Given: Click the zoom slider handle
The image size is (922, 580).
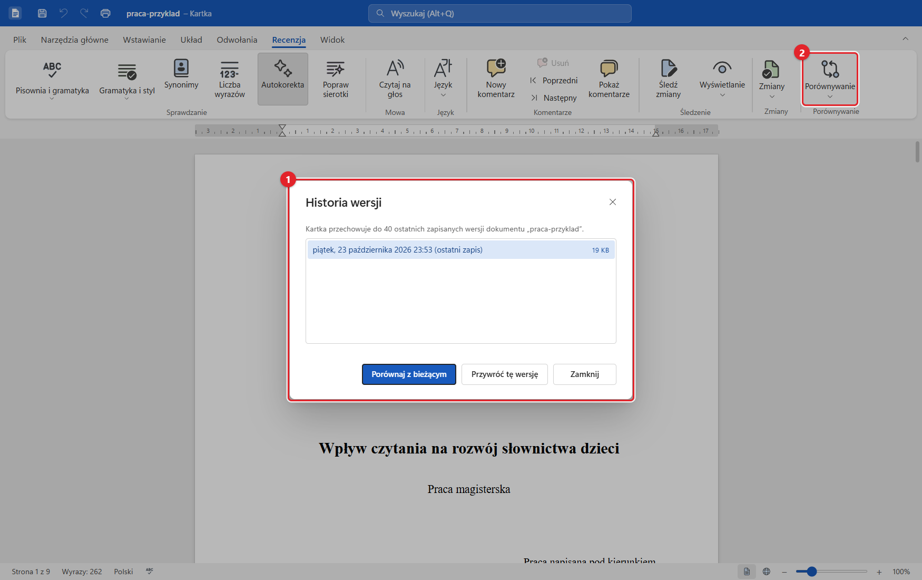Looking at the screenshot, I should tap(812, 572).
